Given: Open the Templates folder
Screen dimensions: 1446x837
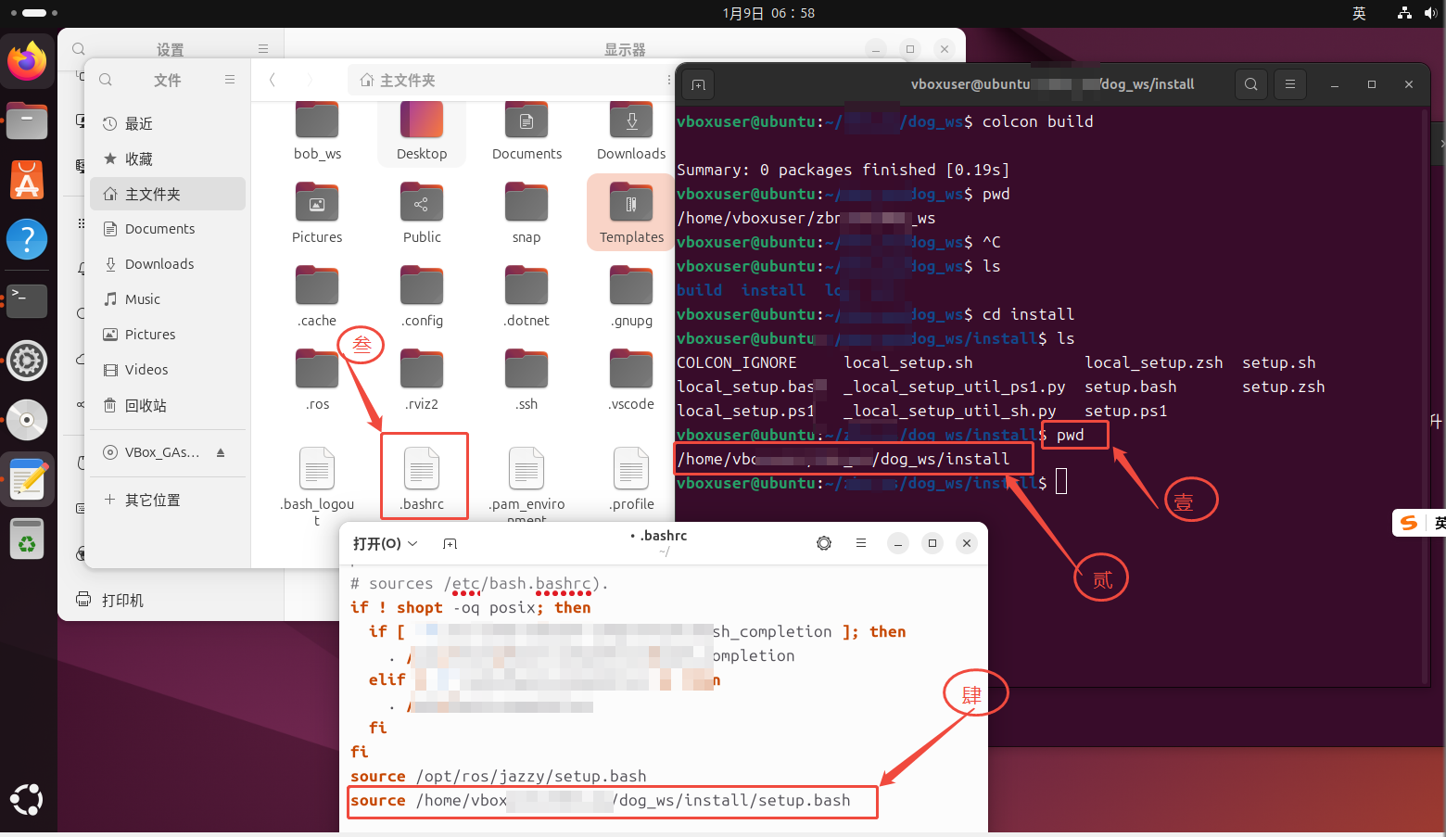Looking at the screenshot, I should pos(631,212).
